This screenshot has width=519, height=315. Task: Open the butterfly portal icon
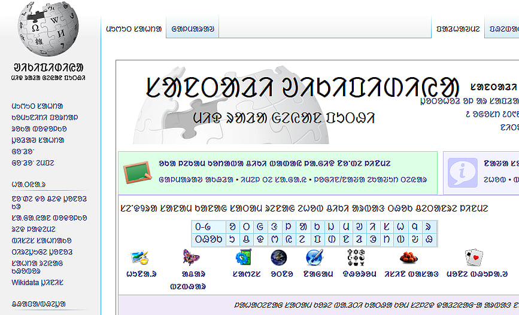coord(191,258)
